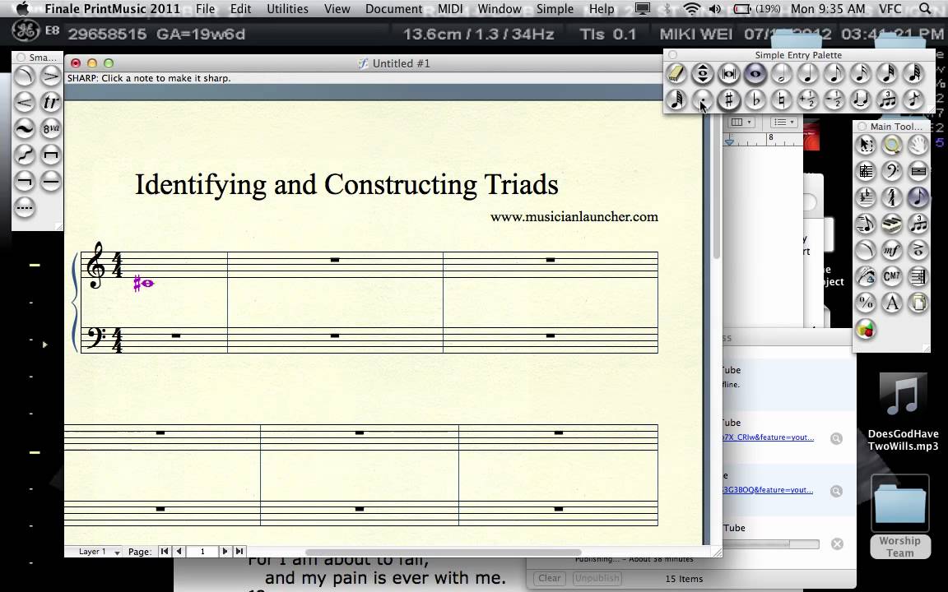Viewport: 948px width, 592px height.
Task: Go to the last page button
Action: click(x=239, y=551)
